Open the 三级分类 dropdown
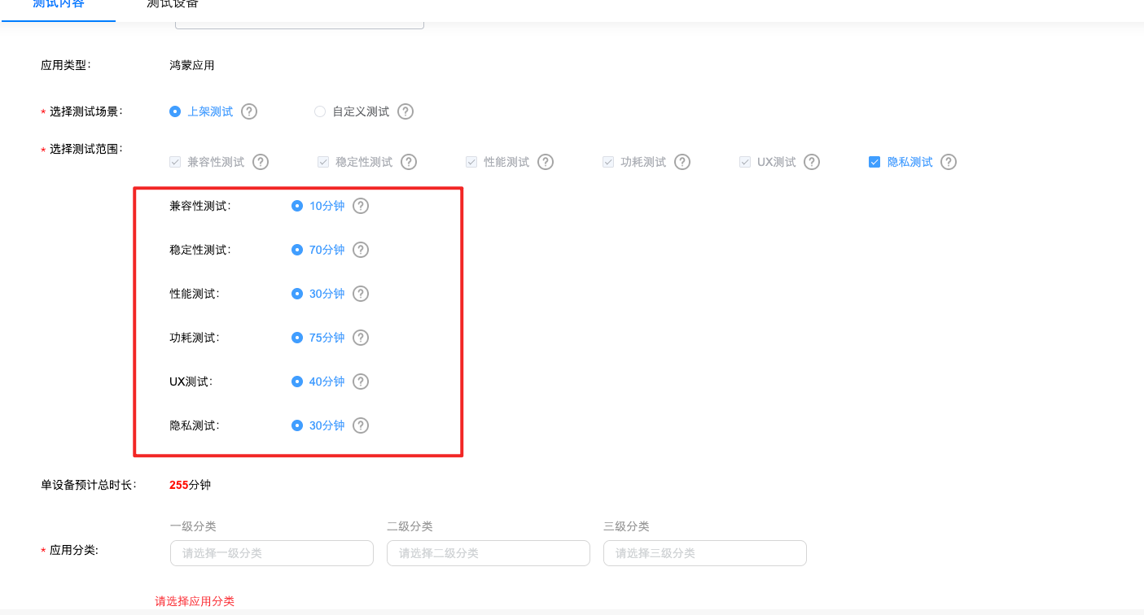1144x615 pixels. 704,553
